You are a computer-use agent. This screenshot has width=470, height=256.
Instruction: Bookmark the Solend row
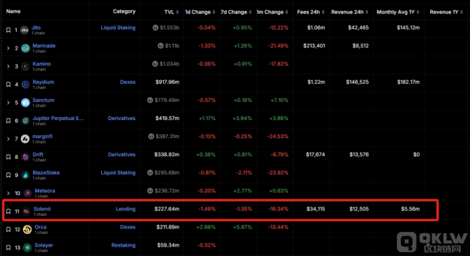8,211
